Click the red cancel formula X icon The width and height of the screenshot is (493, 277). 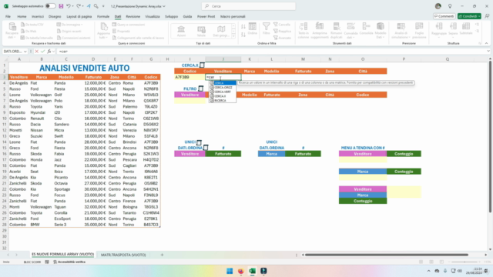(36, 52)
